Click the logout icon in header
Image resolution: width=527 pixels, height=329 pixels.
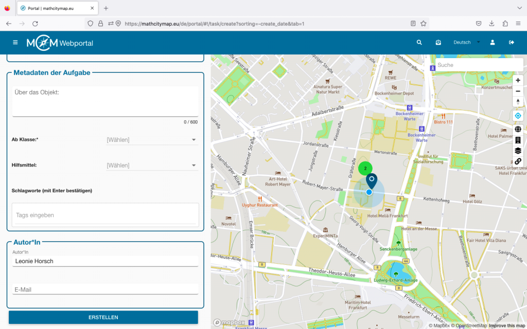511,43
